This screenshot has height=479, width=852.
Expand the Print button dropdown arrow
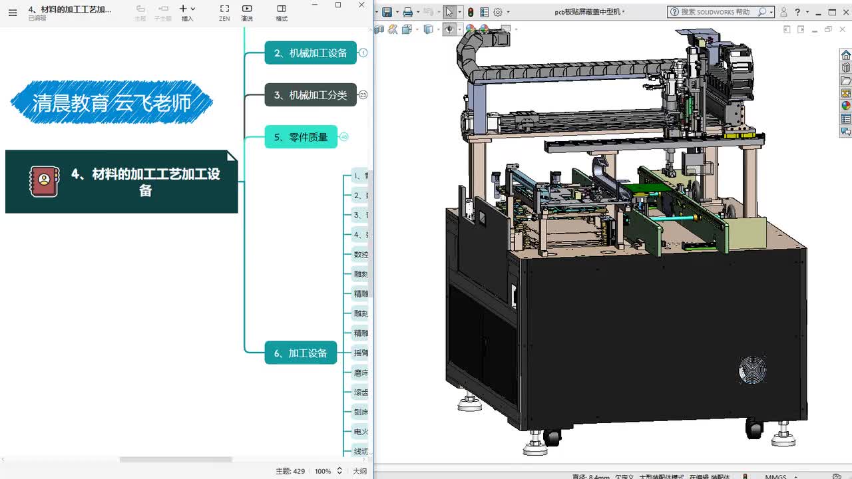417,12
